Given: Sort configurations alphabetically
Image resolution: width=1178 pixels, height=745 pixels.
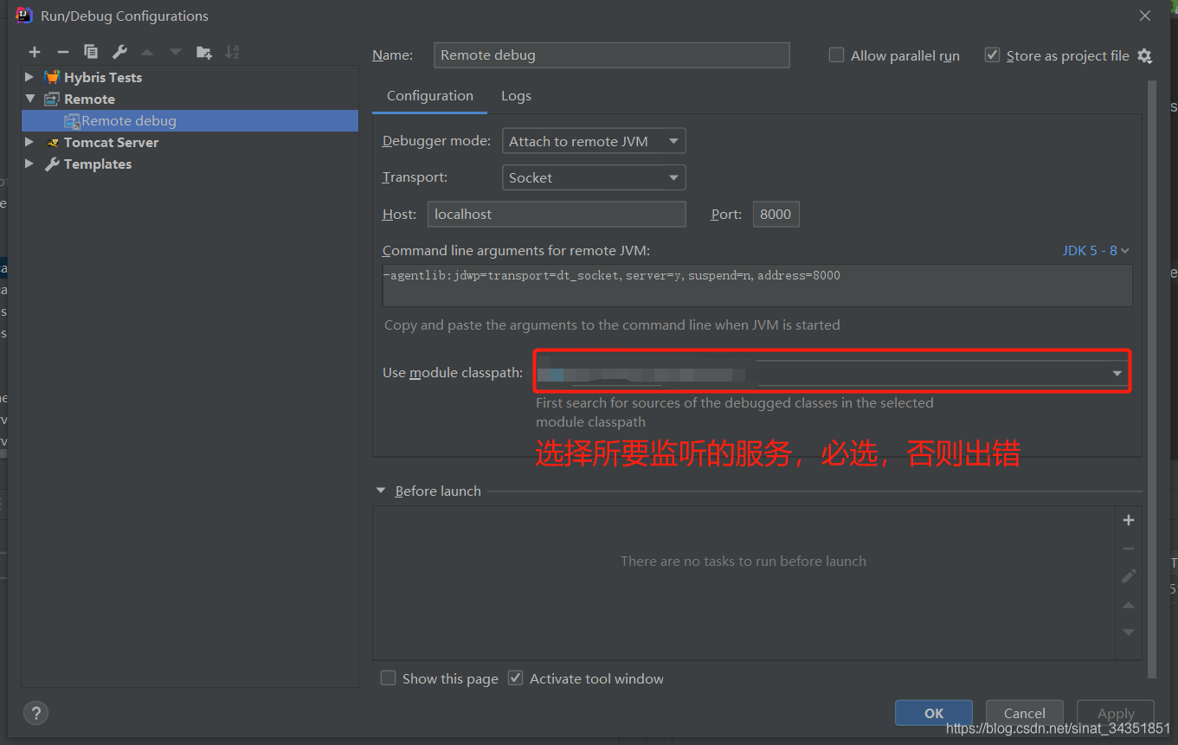Looking at the screenshot, I should (232, 52).
